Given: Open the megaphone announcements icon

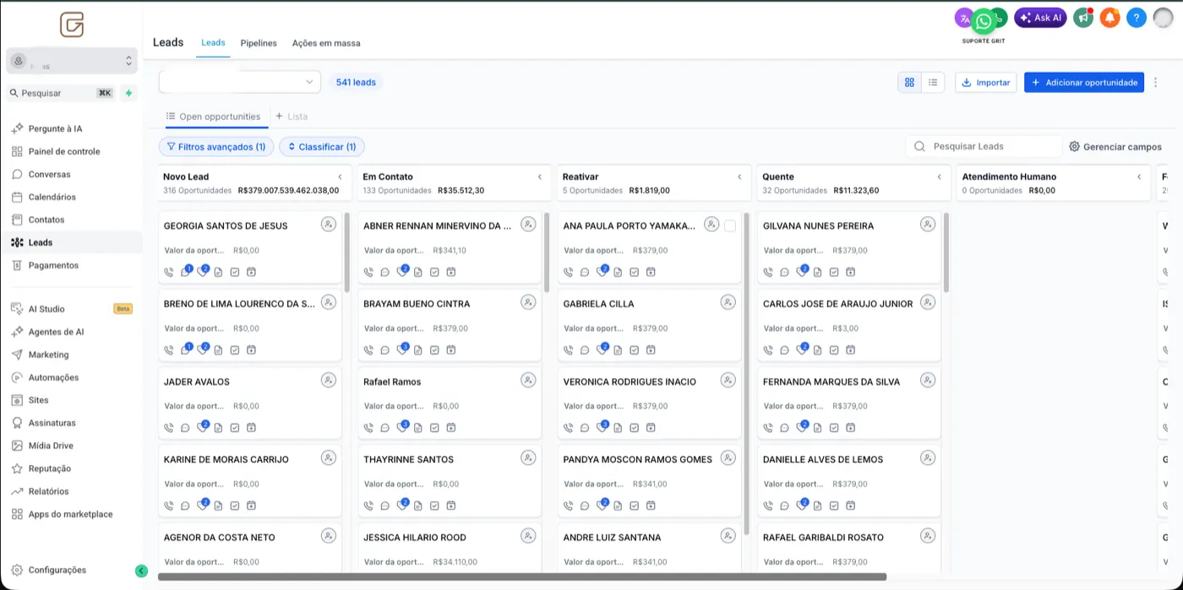Looking at the screenshot, I should coord(1083,17).
